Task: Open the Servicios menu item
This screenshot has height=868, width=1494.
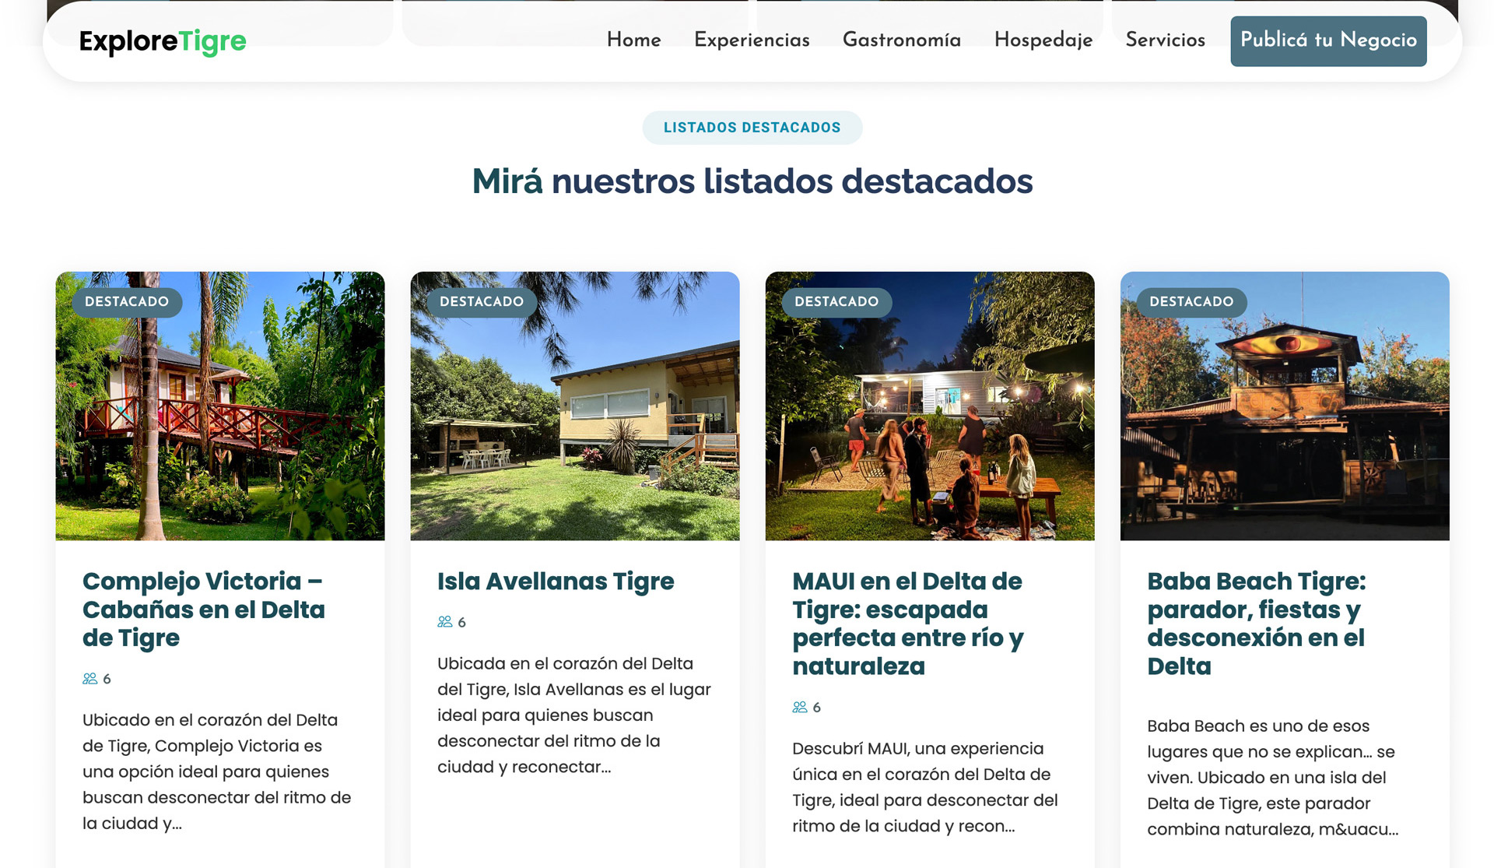Action: coord(1163,40)
